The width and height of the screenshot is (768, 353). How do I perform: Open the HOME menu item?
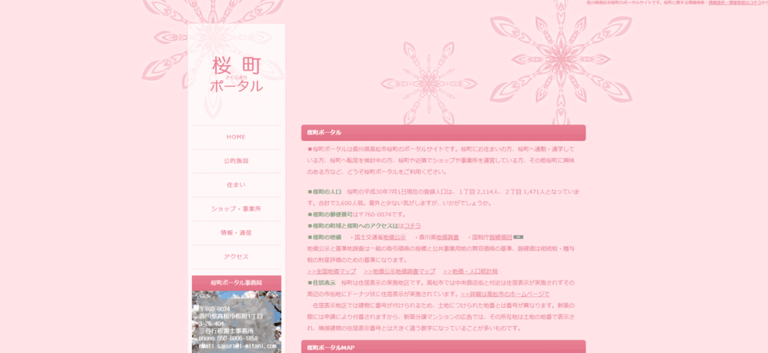click(236, 137)
